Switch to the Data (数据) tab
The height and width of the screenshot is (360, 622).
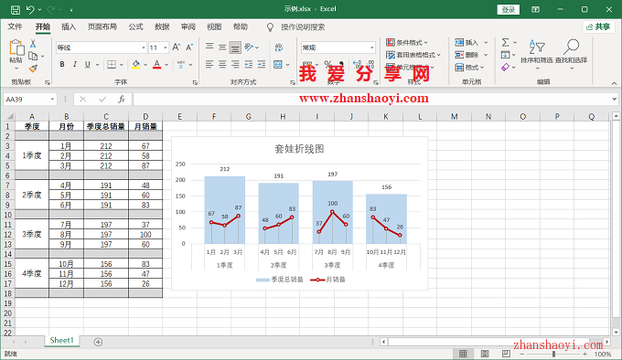point(162,26)
